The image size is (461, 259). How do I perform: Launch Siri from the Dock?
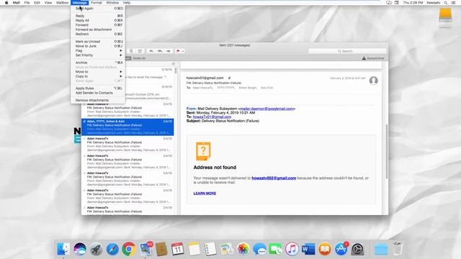tap(80, 249)
